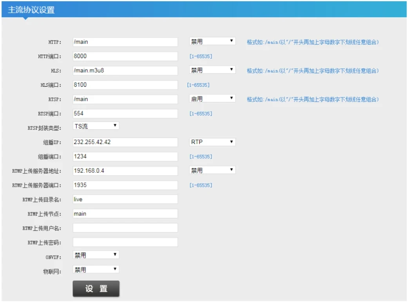The width and height of the screenshot is (409, 303).
Task: Click the [1-65535] hint beside 组播端口
Action: pos(201,157)
